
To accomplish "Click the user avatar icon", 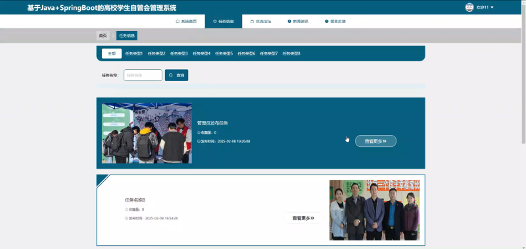I will pos(469,7).
